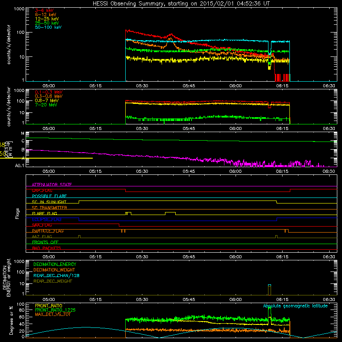342x342 pixels.
Task: Click the AAZ_FLAG label
Action: [x=42, y=236]
